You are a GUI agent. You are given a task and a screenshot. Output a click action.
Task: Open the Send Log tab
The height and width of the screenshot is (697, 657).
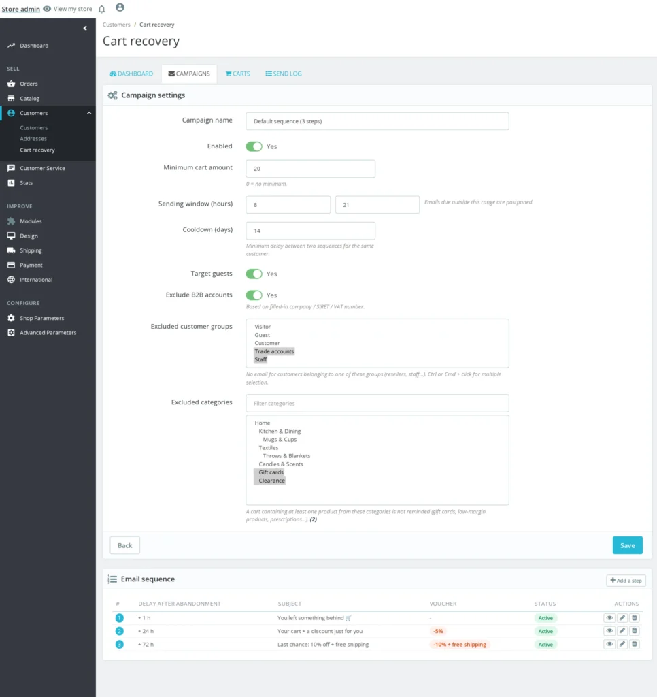pyautogui.click(x=284, y=74)
